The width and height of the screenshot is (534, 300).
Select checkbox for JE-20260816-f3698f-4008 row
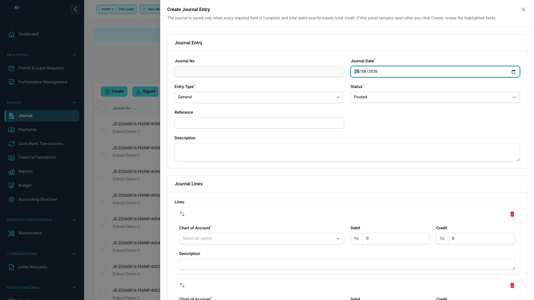pos(103,152)
